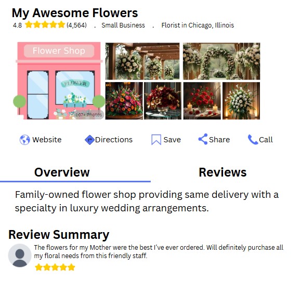300x283 pixels.
Task: Open the 107+ Photos gallery badge
Action: tap(88, 115)
